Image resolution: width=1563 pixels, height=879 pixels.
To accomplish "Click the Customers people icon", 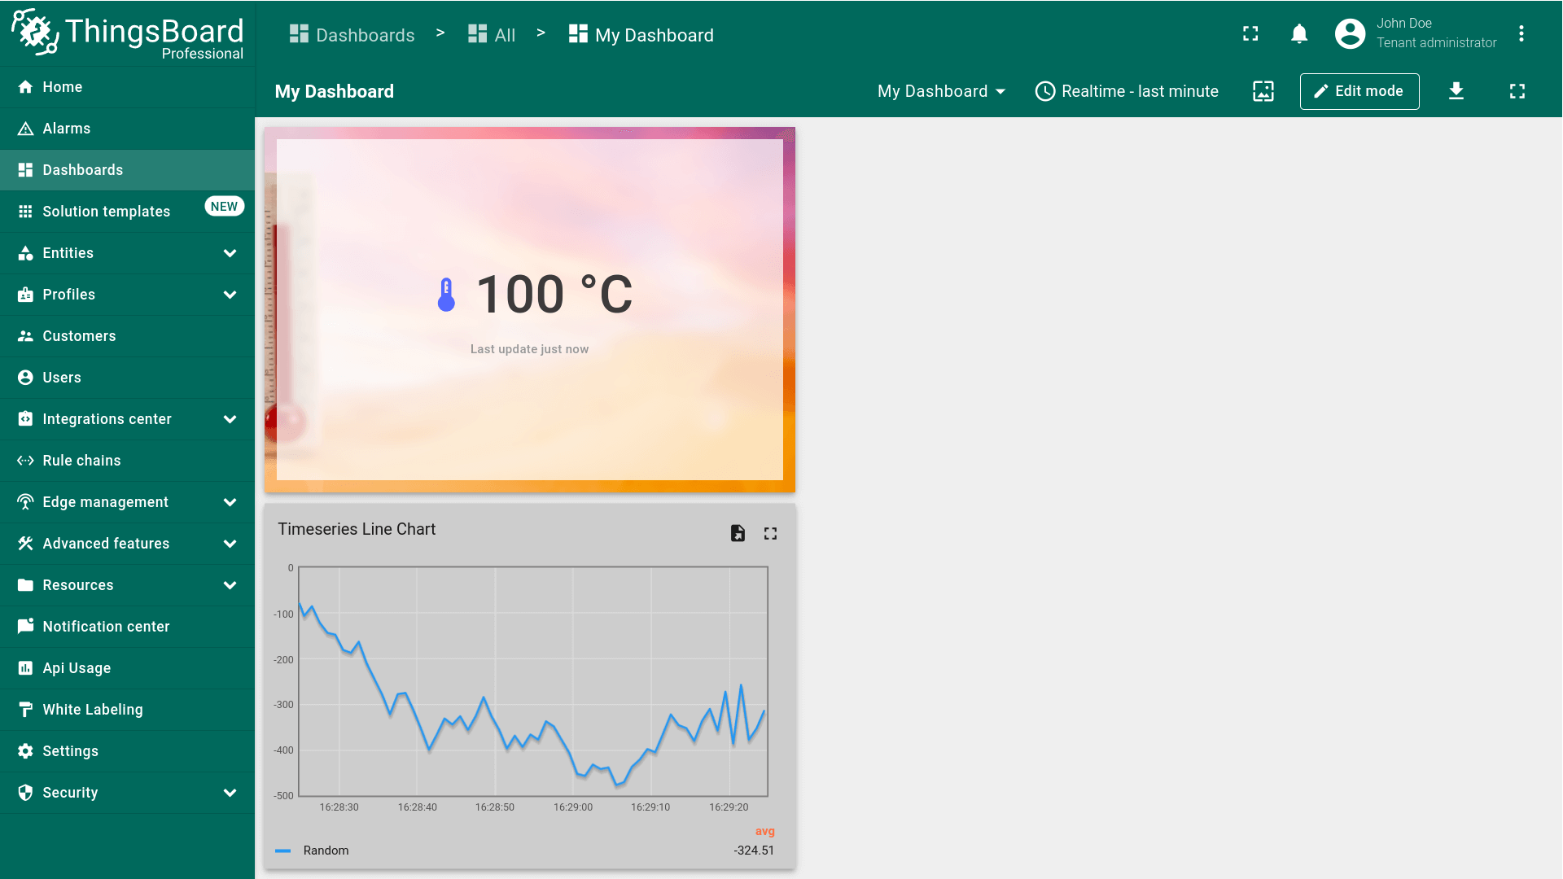I will click(25, 336).
